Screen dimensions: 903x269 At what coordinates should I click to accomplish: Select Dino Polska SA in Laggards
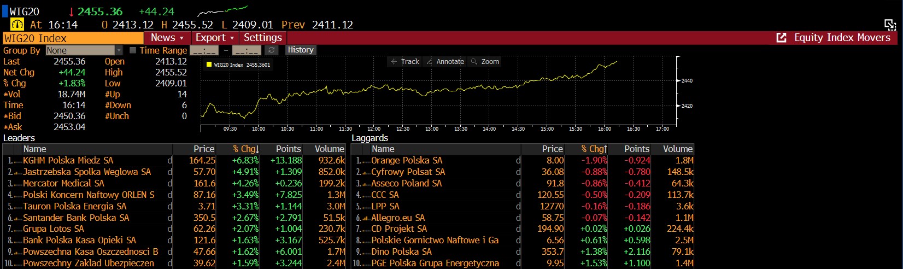[x=523, y=252]
